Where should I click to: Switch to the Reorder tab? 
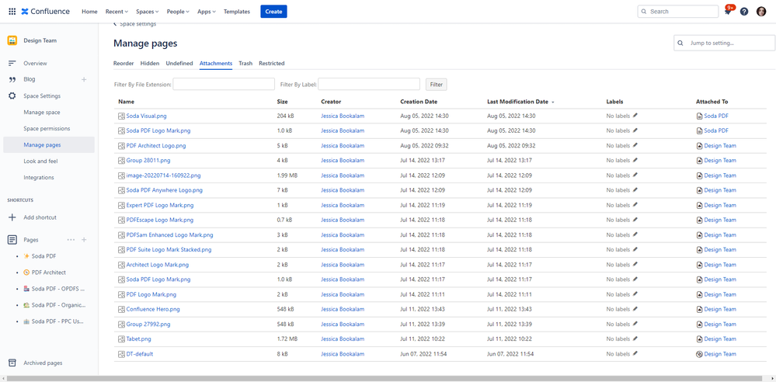(x=124, y=64)
